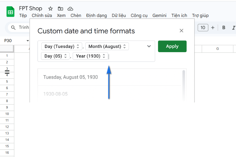Select row 6 header

pos(7,88)
